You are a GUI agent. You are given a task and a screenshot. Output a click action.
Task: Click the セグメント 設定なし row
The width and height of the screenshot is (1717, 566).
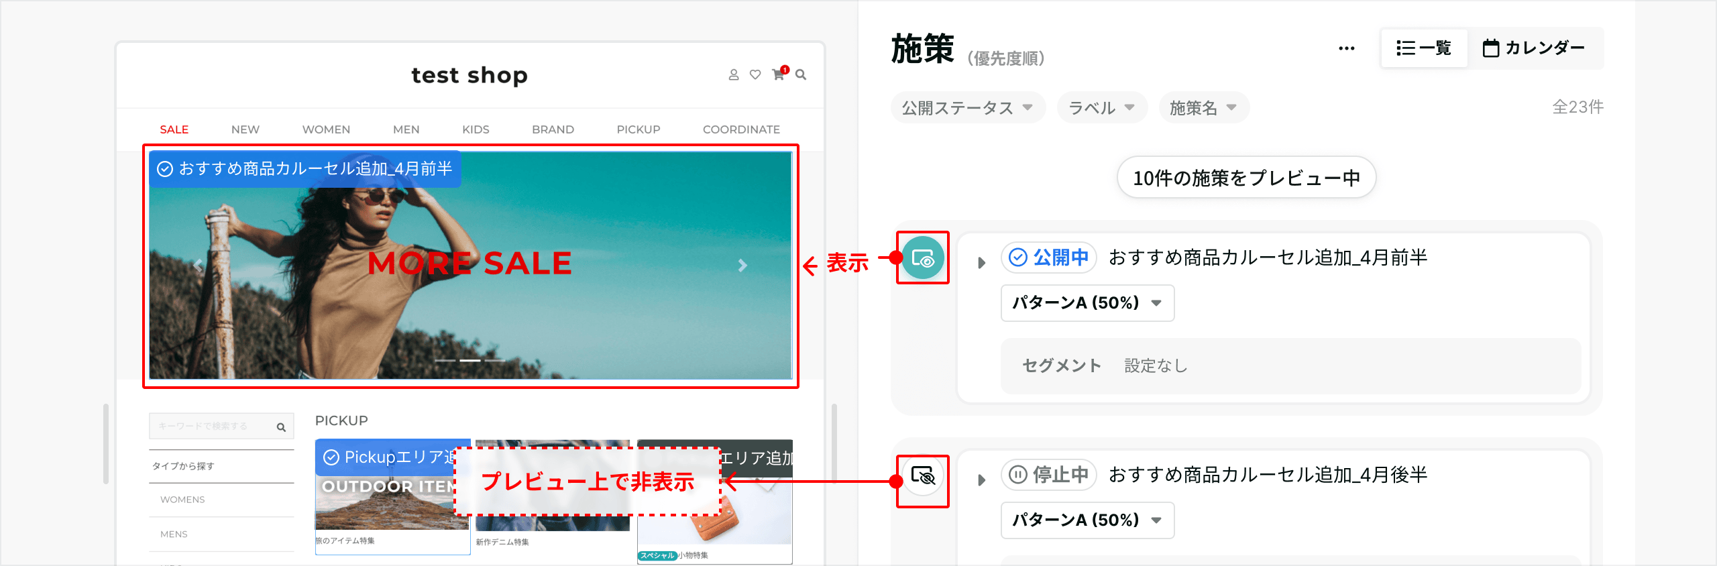pos(1291,366)
